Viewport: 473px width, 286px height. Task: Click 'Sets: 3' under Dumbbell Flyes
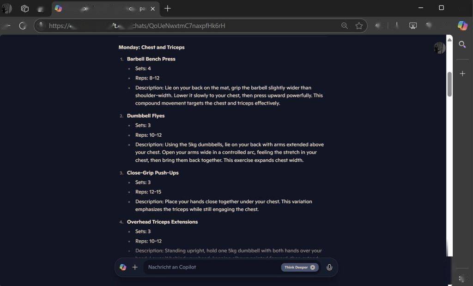pos(143,125)
